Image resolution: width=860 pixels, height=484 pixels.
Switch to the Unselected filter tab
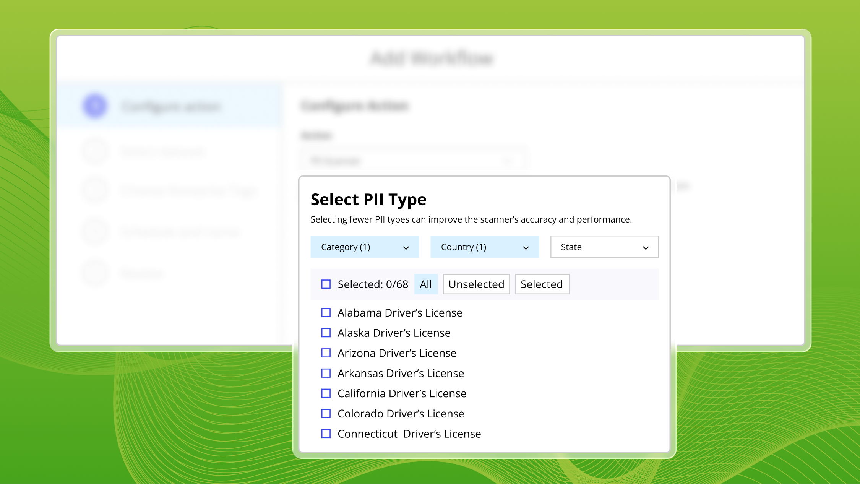pyautogui.click(x=476, y=284)
